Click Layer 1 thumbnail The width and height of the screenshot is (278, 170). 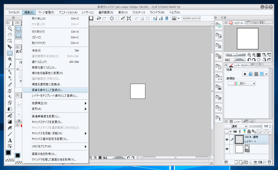tap(239, 140)
